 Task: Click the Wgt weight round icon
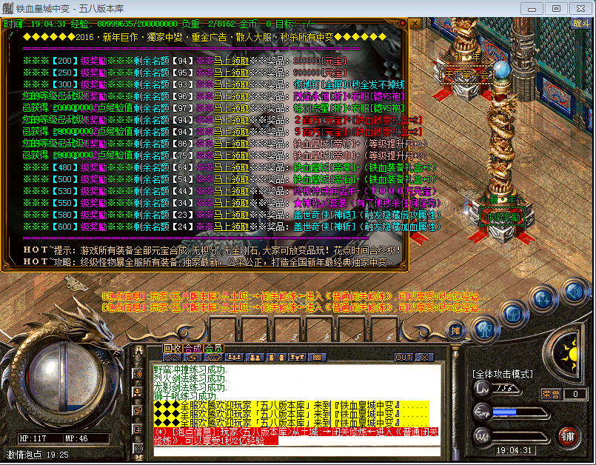(482, 436)
